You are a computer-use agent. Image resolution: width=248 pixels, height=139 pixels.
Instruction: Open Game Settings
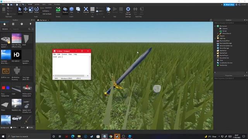[x=128, y=11]
